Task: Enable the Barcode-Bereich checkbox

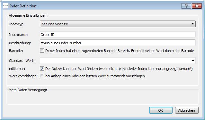Action: pyautogui.click(x=42, y=51)
